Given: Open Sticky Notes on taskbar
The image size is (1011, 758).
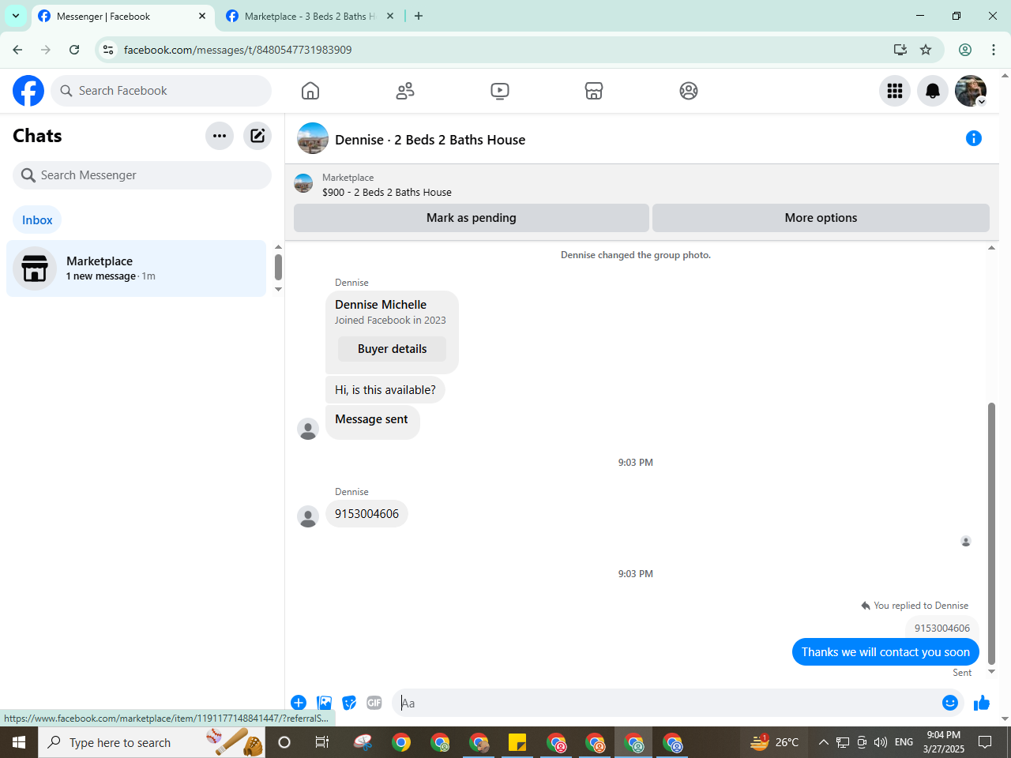Looking at the screenshot, I should tap(517, 742).
